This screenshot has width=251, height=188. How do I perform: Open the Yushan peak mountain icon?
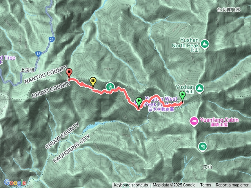pos(199,88)
